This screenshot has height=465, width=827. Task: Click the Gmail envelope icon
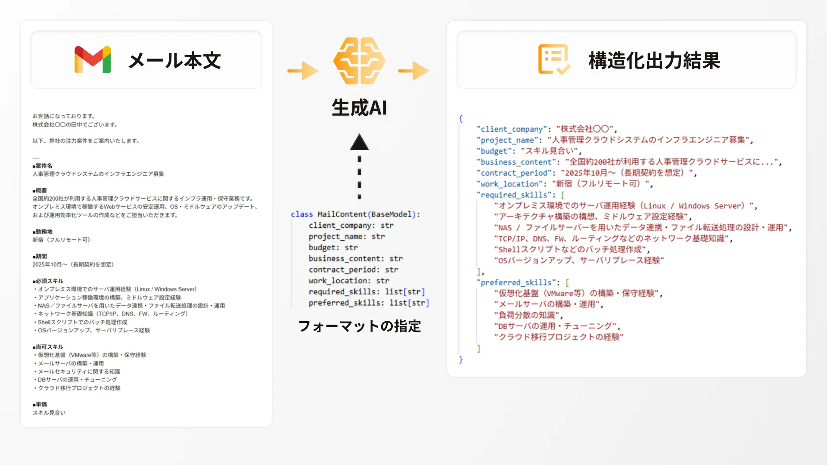point(93,60)
